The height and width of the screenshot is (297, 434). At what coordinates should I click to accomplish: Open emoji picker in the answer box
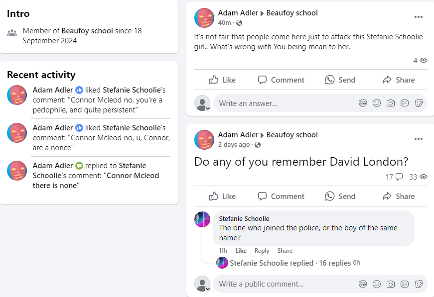377,103
